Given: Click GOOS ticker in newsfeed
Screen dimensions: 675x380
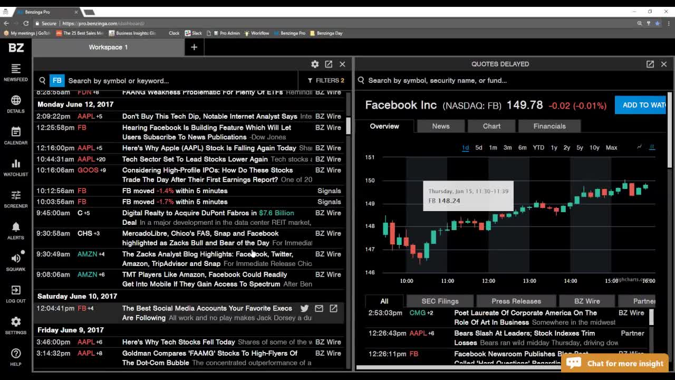Looking at the screenshot, I should [88, 170].
